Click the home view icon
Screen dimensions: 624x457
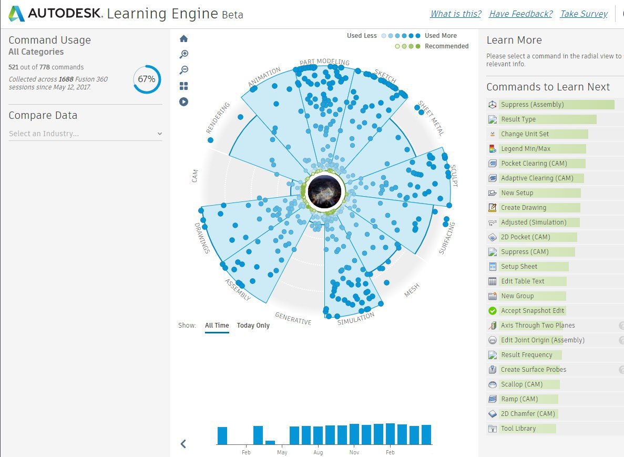(x=183, y=38)
